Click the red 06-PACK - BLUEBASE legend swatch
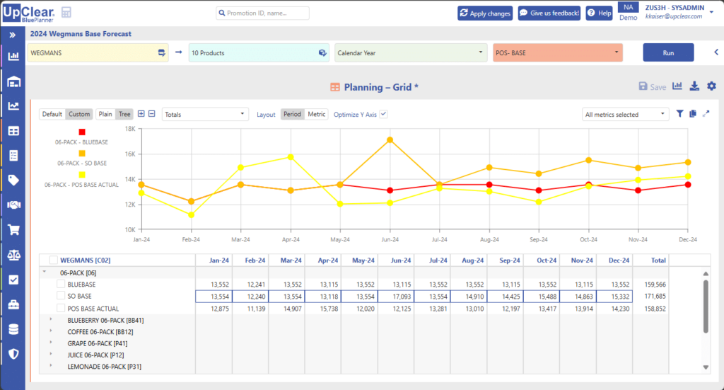 point(82,132)
